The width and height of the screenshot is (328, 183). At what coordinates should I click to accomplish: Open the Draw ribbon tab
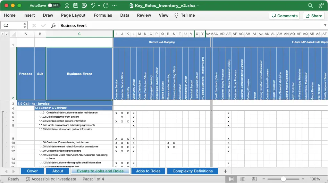[x=48, y=15]
